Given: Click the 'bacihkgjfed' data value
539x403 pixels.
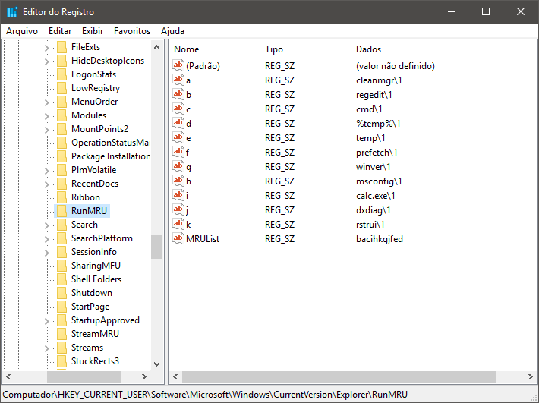Looking at the screenshot, I should pyautogui.click(x=380, y=239).
